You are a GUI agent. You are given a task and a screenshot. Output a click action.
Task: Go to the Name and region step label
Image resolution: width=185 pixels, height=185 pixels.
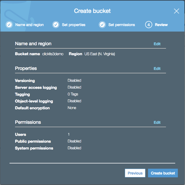pos(29,25)
